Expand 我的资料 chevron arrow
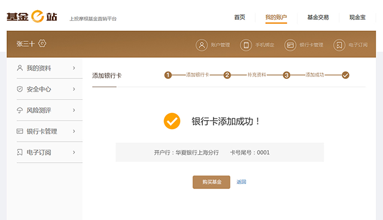This screenshot has height=220, width=383. point(74,68)
